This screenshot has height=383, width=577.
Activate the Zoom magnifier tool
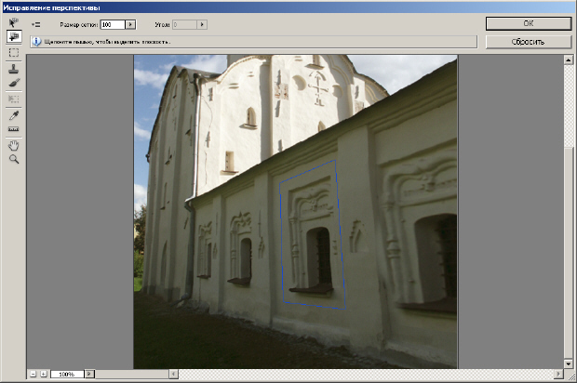(13, 160)
